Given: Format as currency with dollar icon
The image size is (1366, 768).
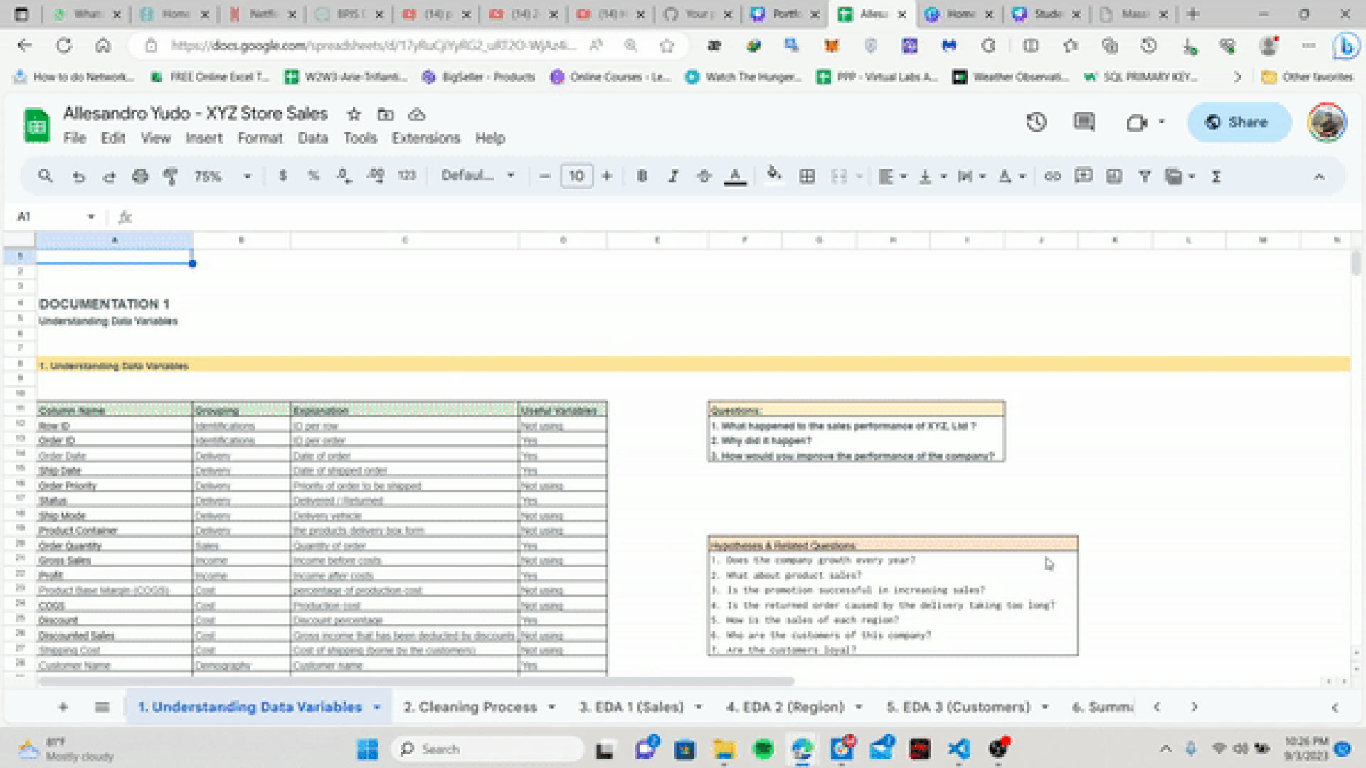Looking at the screenshot, I should pos(283,176).
